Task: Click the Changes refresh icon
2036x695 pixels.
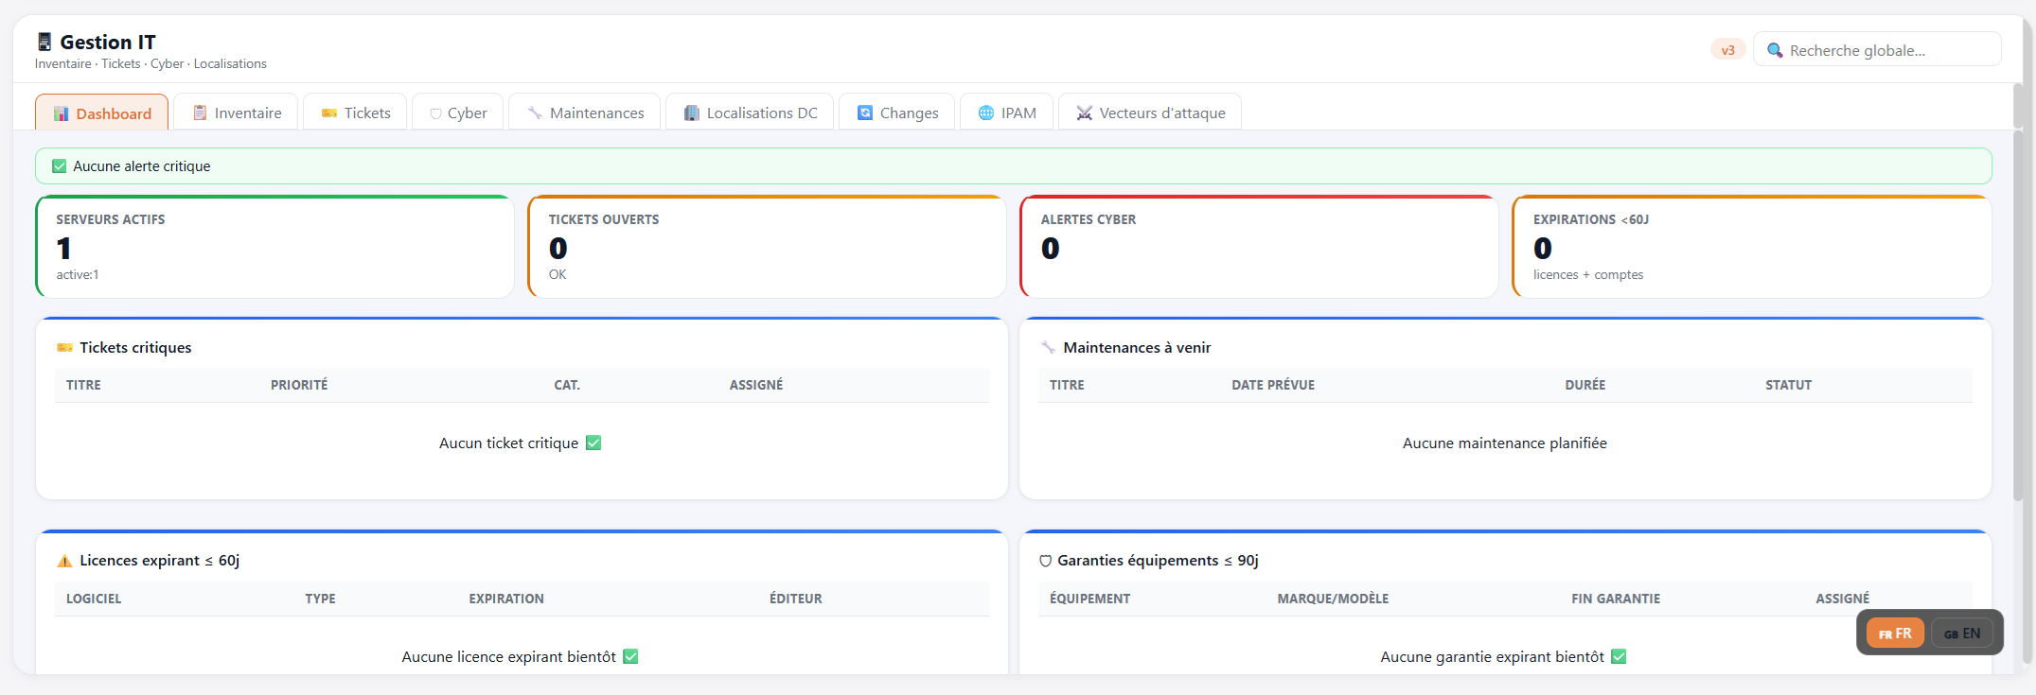Action: click(865, 113)
